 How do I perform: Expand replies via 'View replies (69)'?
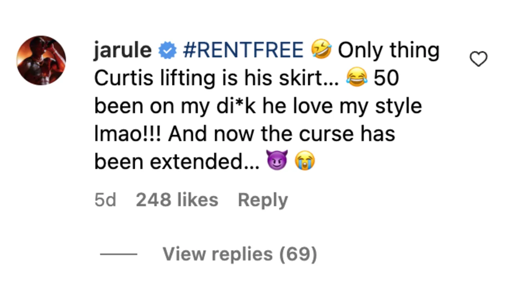240,254
